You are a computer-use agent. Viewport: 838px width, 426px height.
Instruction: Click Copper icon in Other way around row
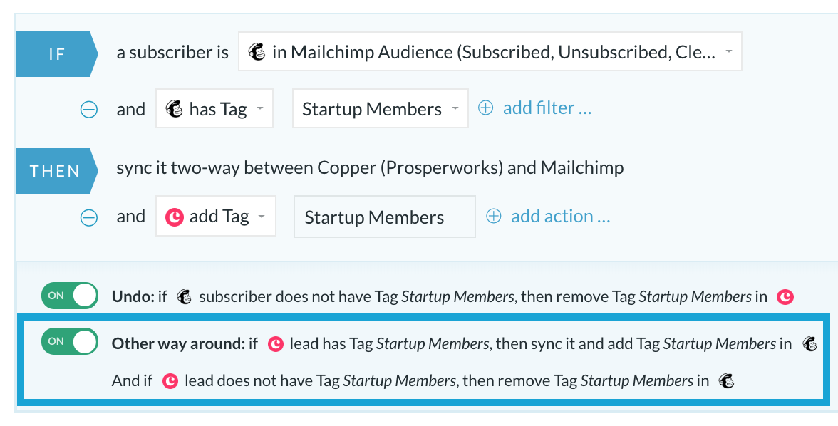click(275, 343)
